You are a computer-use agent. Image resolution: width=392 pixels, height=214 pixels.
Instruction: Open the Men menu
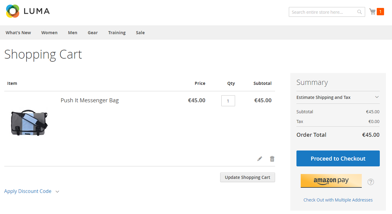coord(72,33)
